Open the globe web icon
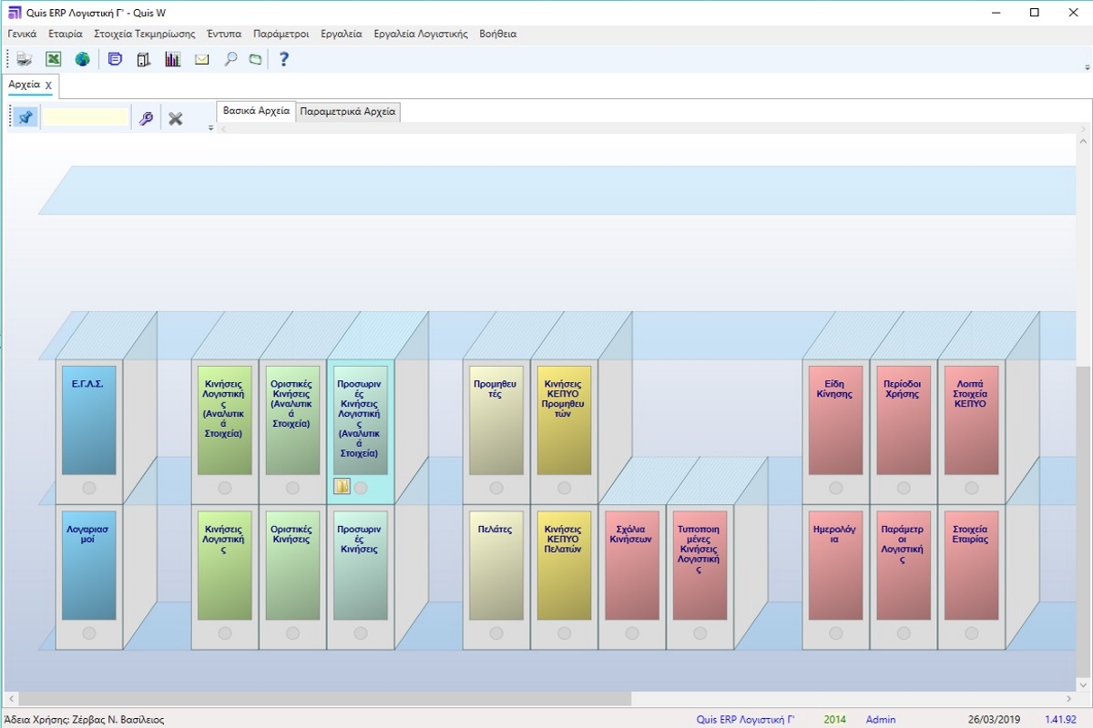 pyautogui.click(x=83, y=59)
